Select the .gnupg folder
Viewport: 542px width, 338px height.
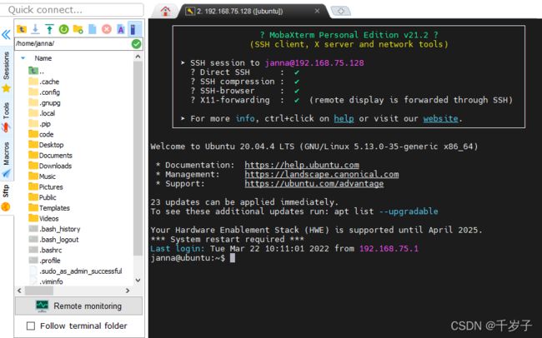click(x=44, y=103)
